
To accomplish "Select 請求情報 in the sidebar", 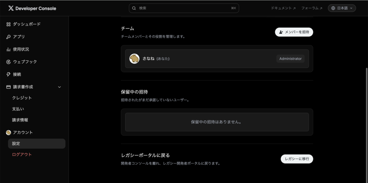I will pos(20,120).
